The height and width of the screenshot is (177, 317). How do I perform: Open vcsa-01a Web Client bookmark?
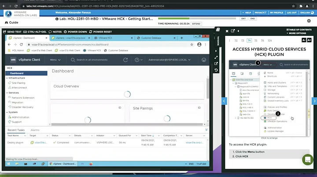pos(40,50)
